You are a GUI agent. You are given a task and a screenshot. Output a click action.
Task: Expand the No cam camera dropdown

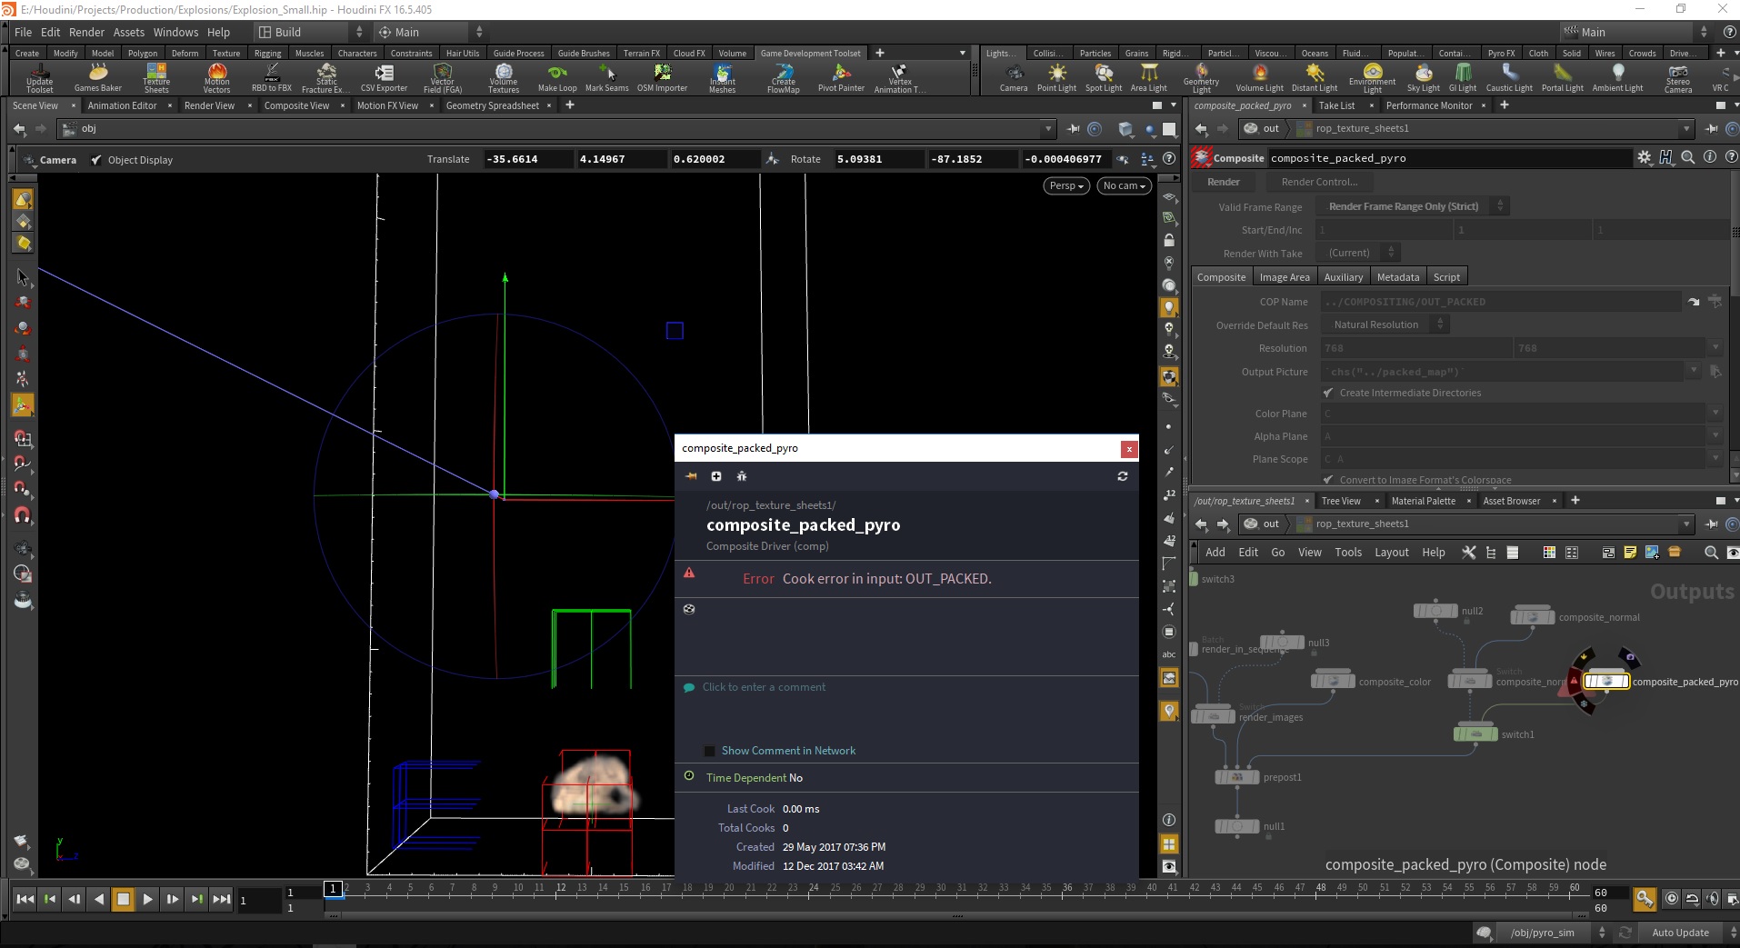tap(1125, 185)
